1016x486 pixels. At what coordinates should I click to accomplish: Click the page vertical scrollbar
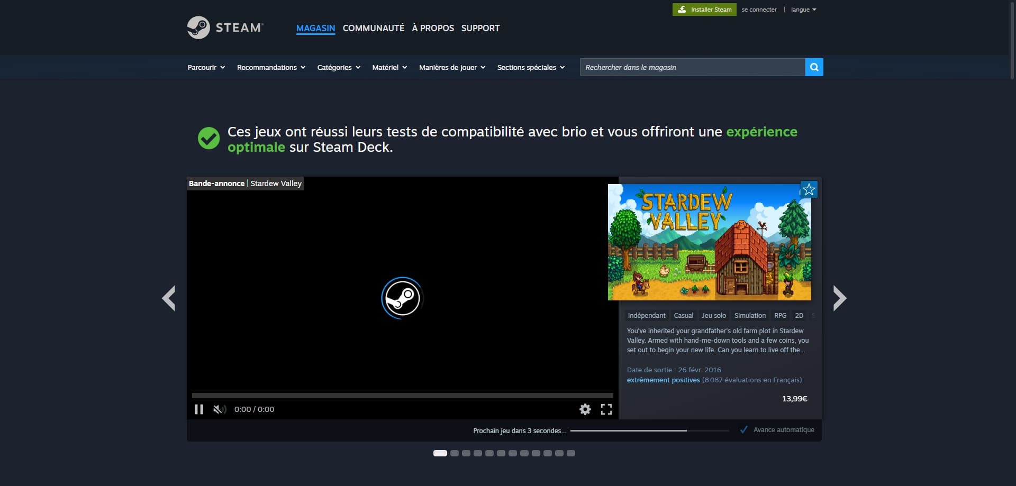pos(1012,41)
